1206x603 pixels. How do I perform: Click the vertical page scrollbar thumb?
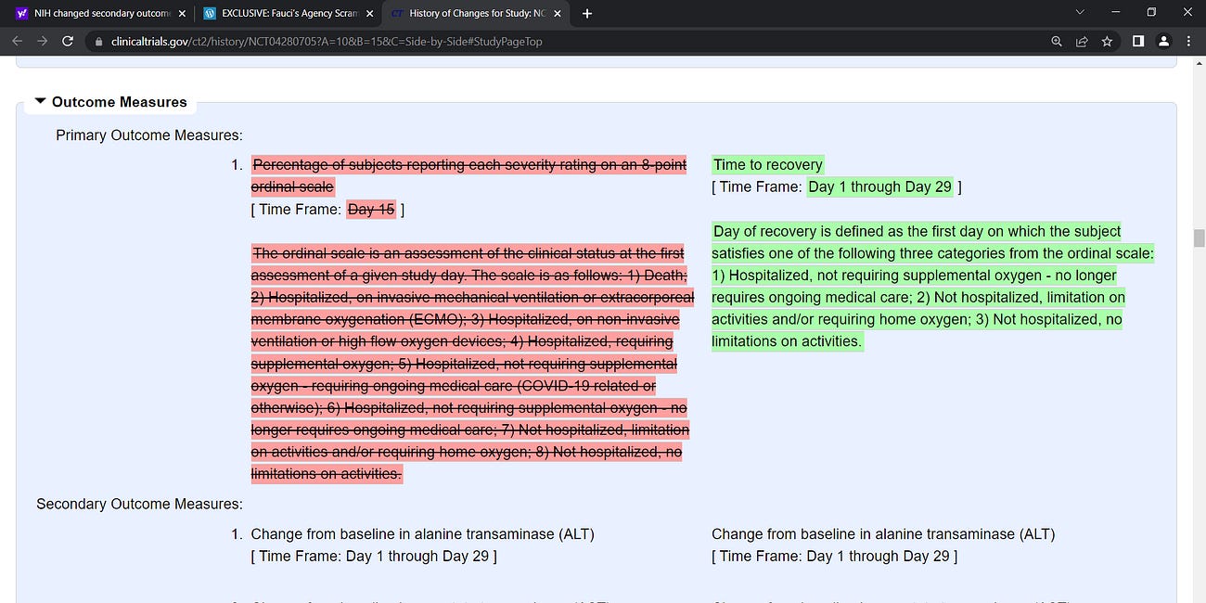click(1198, 232)
